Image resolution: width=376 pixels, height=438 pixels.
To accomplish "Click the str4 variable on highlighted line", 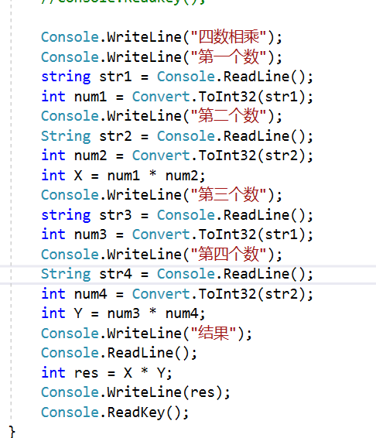I will 115,274.
